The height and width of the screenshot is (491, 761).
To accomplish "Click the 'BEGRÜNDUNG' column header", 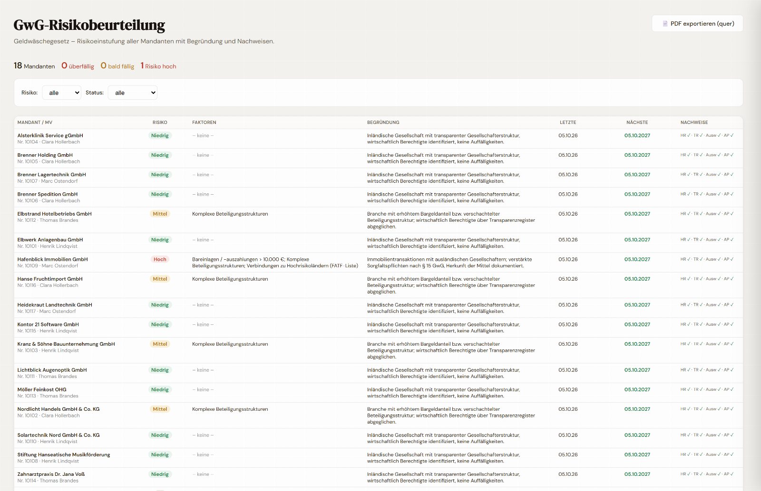I will tap(383, 123).
